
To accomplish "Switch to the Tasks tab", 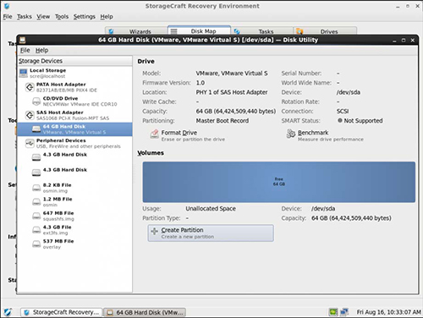I will [261, 31].
